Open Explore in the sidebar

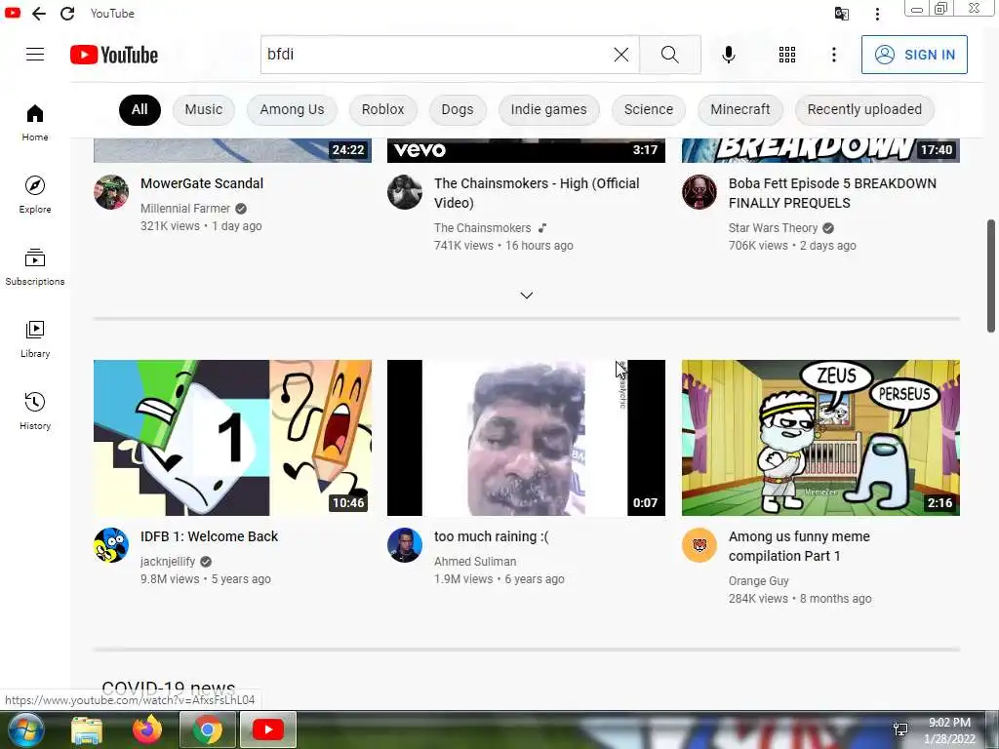(35, 195)
